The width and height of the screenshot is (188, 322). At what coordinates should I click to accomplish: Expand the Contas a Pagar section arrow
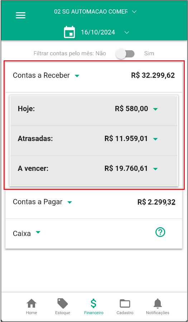point(70,202)
